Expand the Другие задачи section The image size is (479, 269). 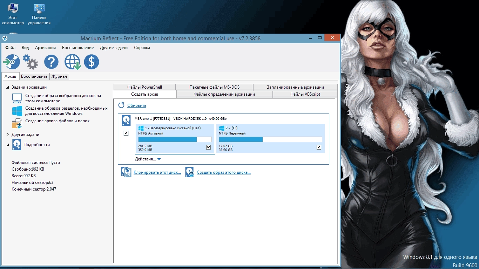tap(8, 134)
